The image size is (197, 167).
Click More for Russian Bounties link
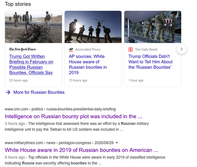pos(39,92)
